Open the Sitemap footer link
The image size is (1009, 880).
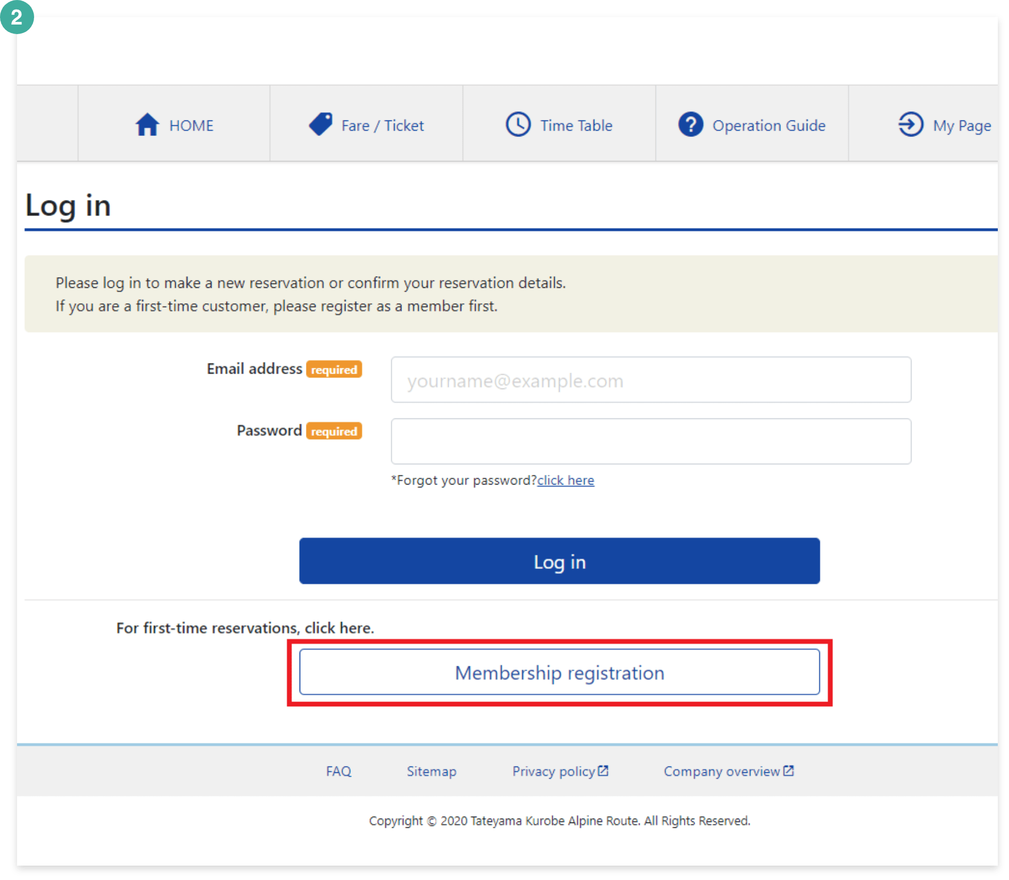pos(431,771)
